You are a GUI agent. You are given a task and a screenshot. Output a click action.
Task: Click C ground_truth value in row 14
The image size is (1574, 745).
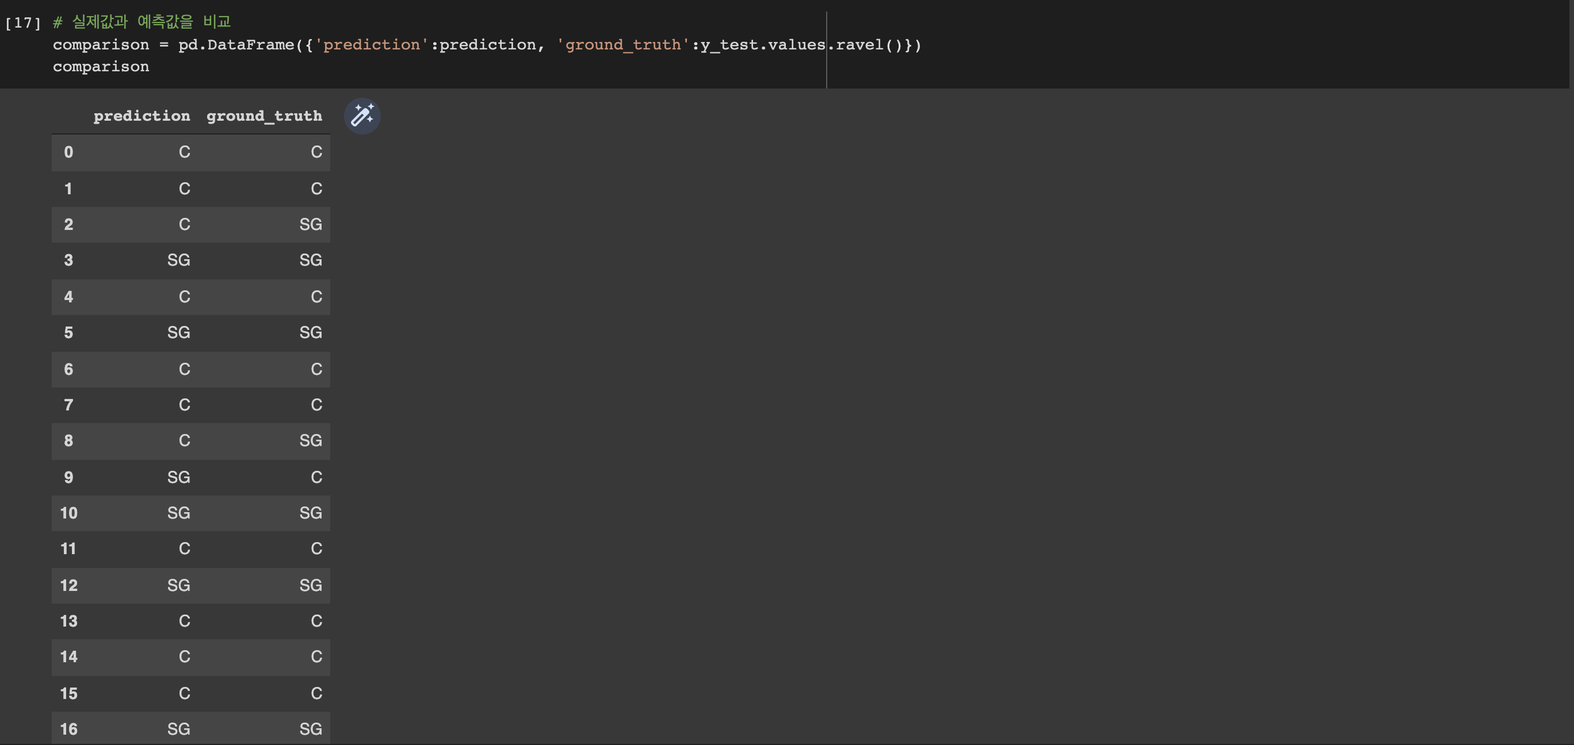(316, 656)
